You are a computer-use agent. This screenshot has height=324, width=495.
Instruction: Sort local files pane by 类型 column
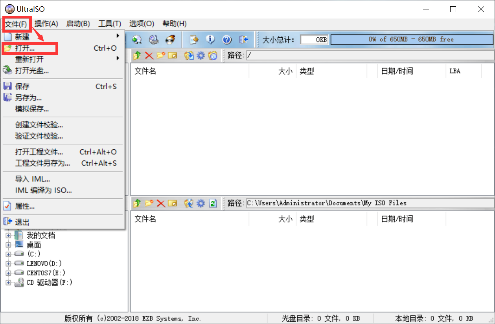[331, 219]
